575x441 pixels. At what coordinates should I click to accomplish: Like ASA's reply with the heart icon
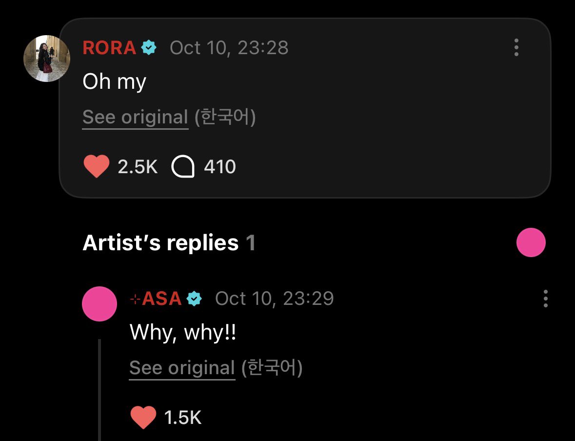tap(143, 417)
